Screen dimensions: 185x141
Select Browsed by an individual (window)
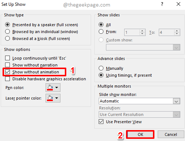(8, 32)
